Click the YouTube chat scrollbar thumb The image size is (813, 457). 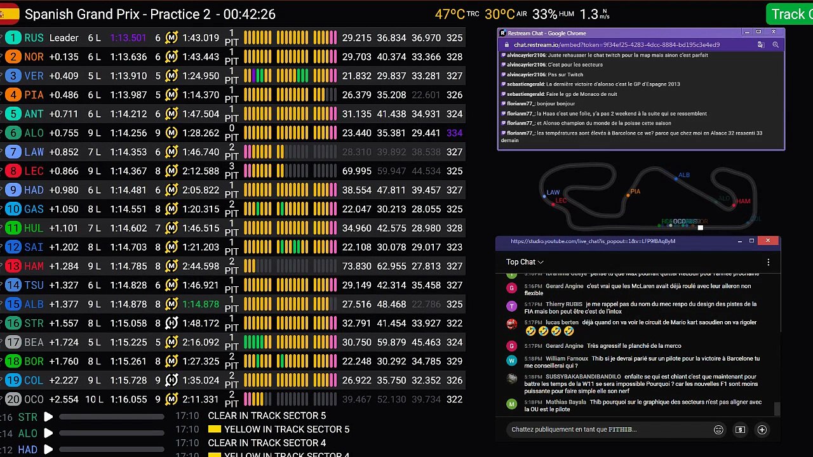776,409
